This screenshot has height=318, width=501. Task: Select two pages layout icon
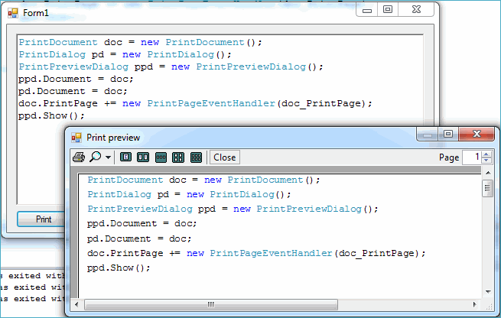pyautogui.click(x=143, y=157)
